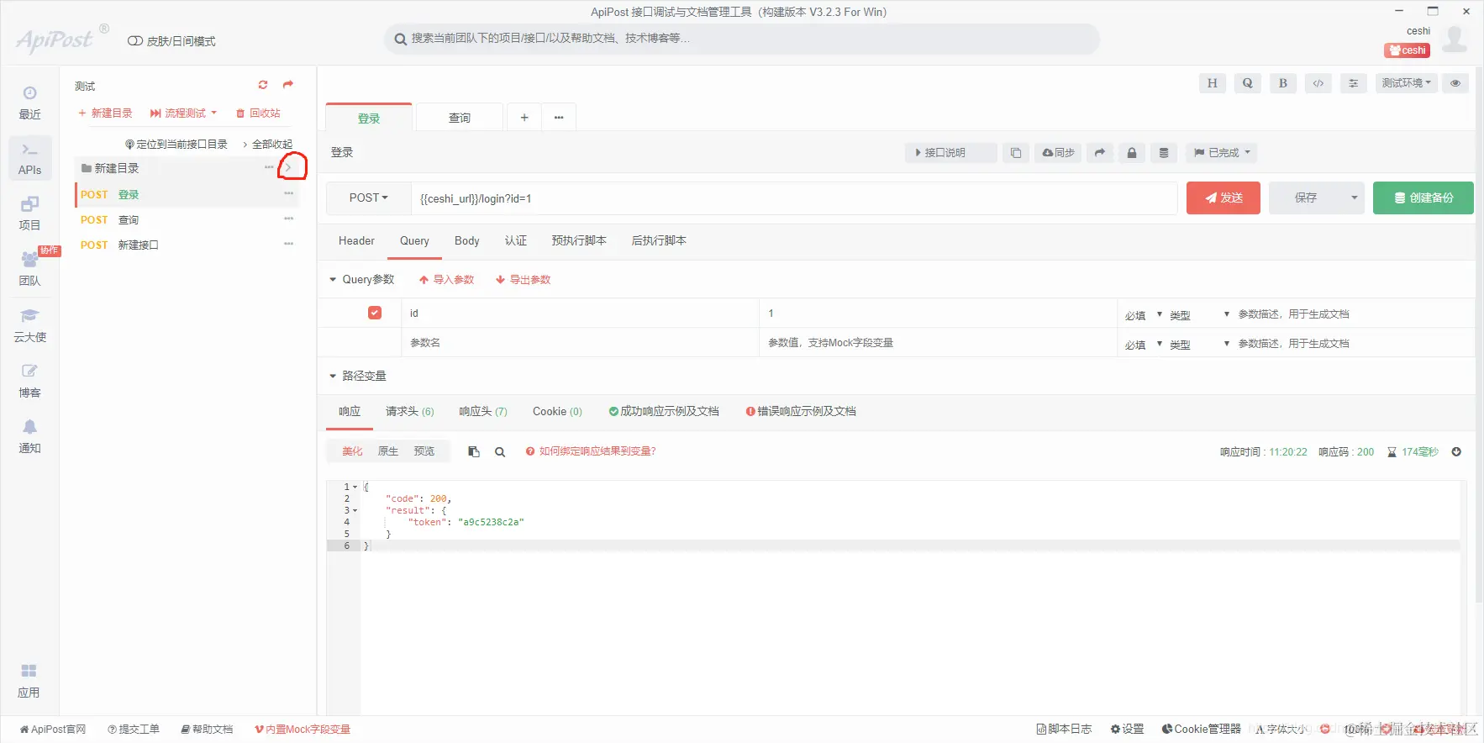Switch to the 查询 request tab

coord(460,118)
